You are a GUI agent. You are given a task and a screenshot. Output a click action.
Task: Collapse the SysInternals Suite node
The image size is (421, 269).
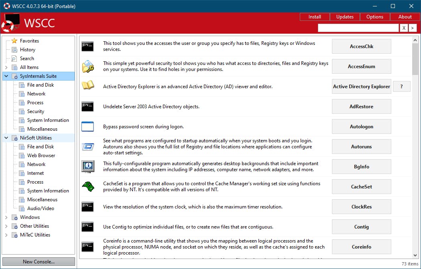coord(6,76)
